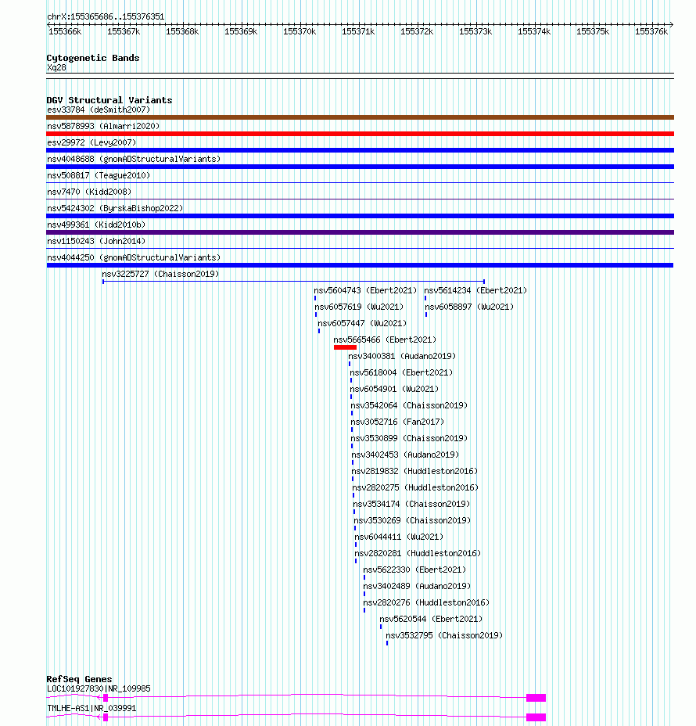Click the LOC101927830|NR_109985 gene label
Viewport: 696px width, 726px height.
point(99,689)
